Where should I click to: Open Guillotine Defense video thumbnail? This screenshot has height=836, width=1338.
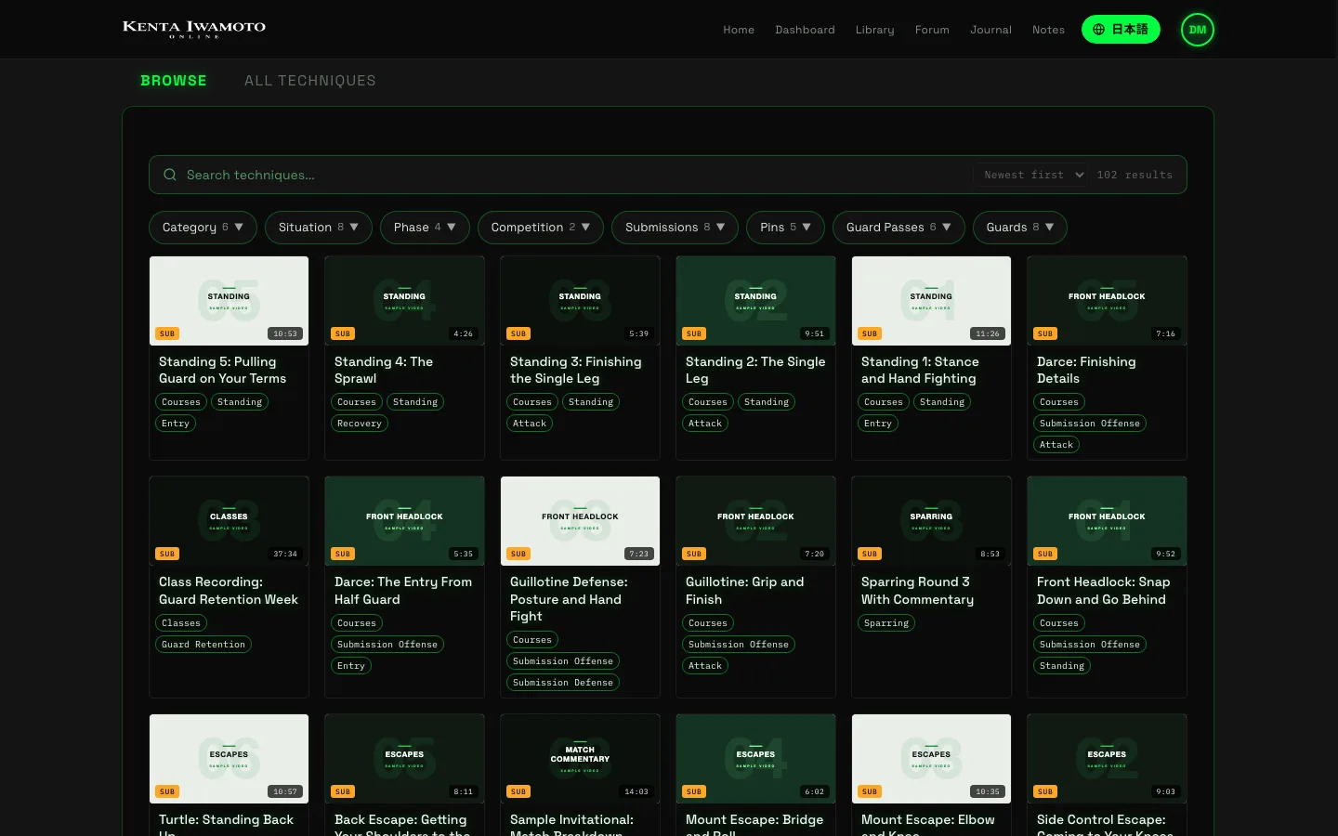(x=580, y=521)
